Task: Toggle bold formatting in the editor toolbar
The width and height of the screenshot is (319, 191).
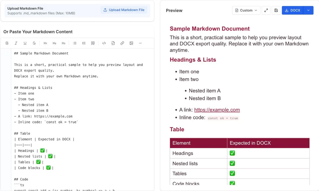Action: click(7, 43)
